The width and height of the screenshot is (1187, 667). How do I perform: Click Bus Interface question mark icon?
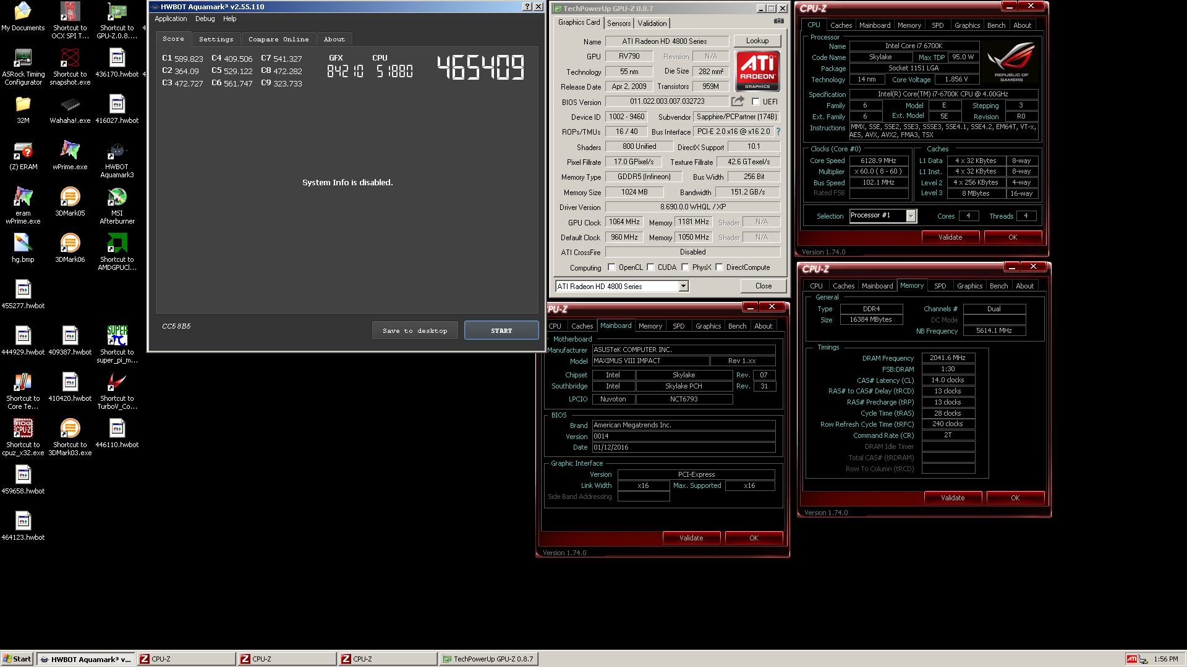(x=778, y=132)
